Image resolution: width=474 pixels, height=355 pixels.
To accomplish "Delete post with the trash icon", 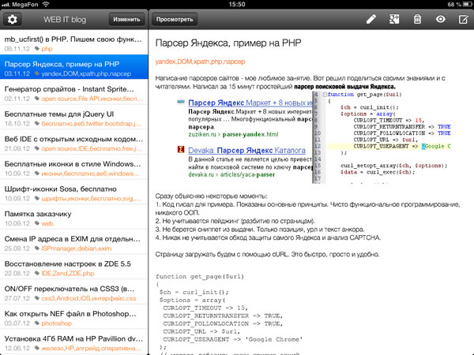I will click(x=417, y=19).
